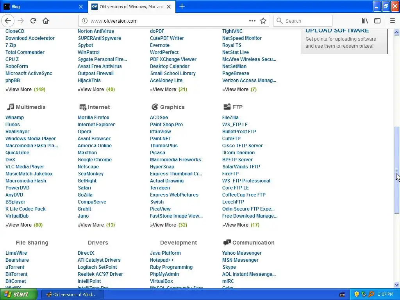This screenshot has height=300, width=400.
Task: Click scrollbar up arrow
Action: click(x=397, y=32)
